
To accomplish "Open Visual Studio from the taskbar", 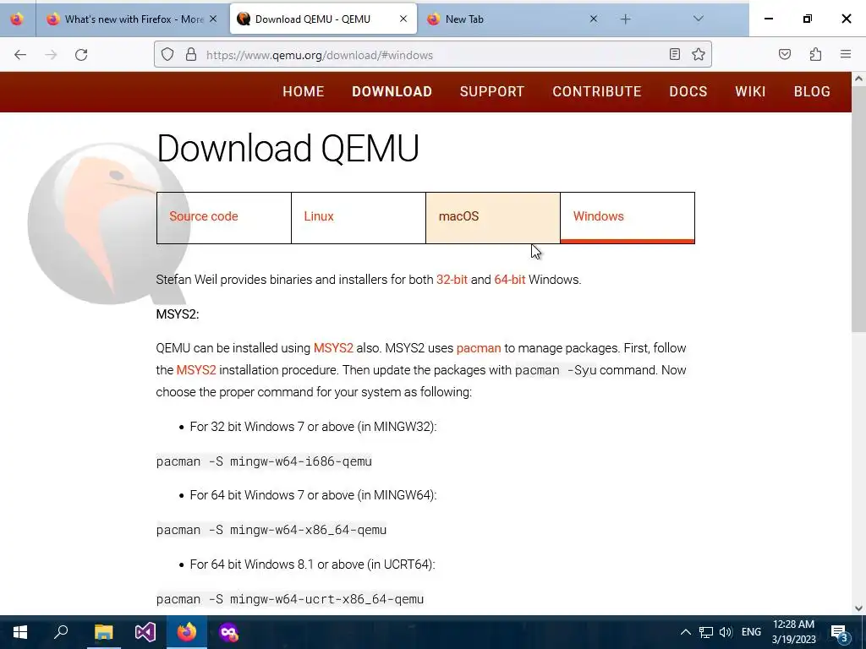I will point(145,632).
